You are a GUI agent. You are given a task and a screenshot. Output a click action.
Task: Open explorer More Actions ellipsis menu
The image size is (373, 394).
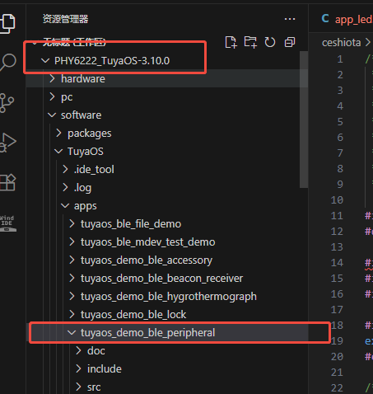coord(290,19)
